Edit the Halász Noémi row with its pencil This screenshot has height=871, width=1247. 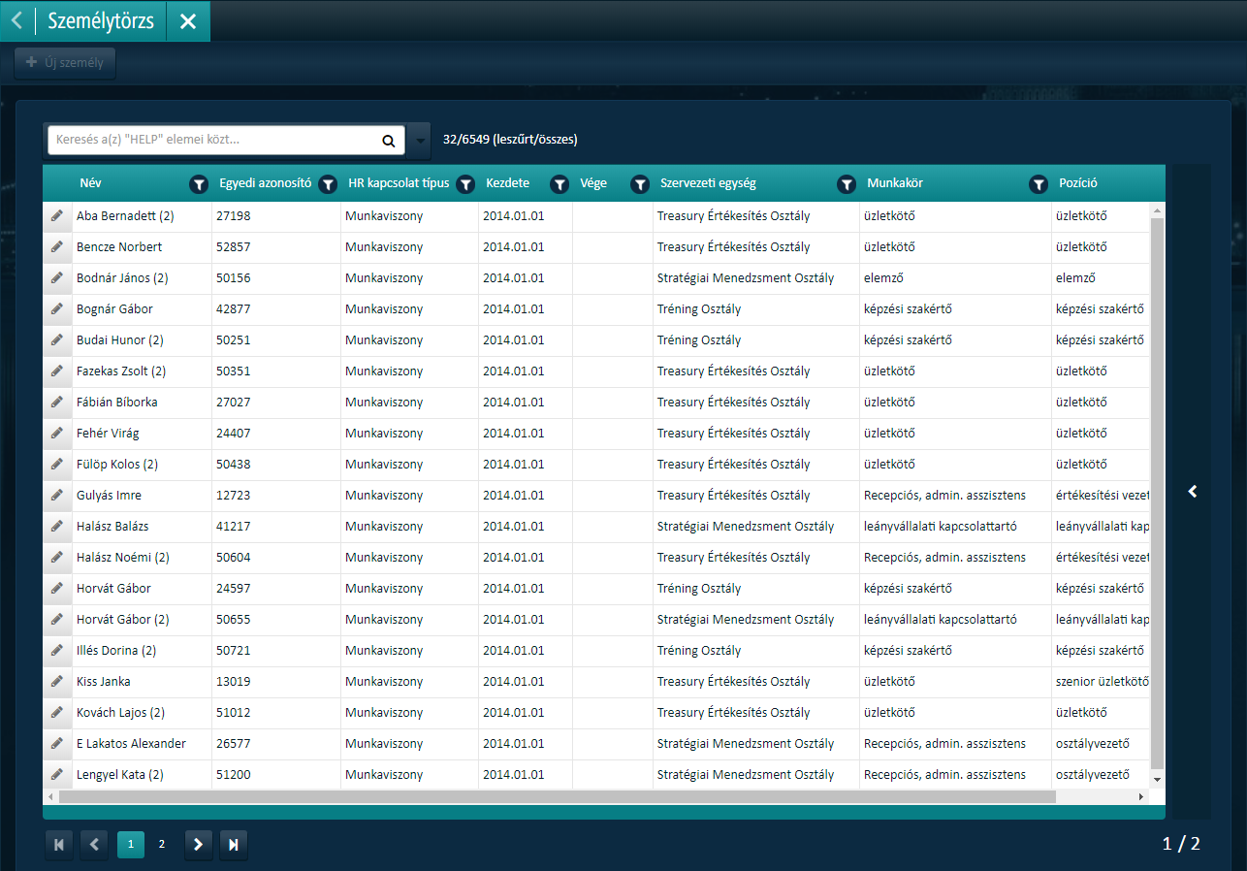click(x=57, y=557)
